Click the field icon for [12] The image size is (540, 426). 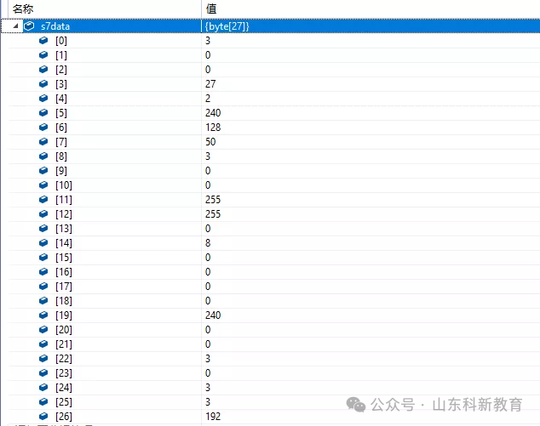click(43, 214)
